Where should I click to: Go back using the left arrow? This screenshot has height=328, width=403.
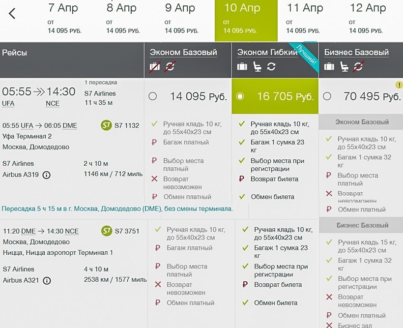[12, 14]
